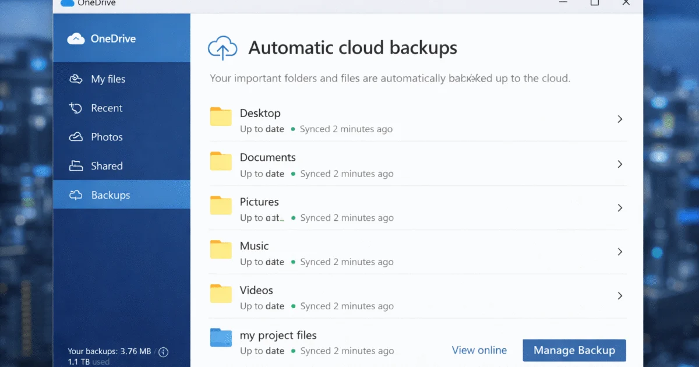Image resolution: width=699 pixels, height=367 pixels.
Task: Click the Recent clock icon
Action: 76,108
